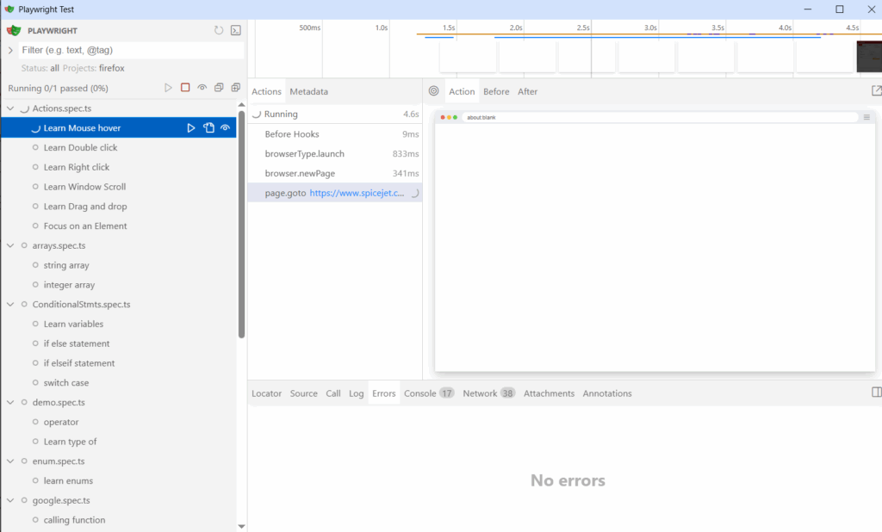Collapse the arrays.spec.ts test group
Screen dimensions: 882x532
[x=9, y=245]
